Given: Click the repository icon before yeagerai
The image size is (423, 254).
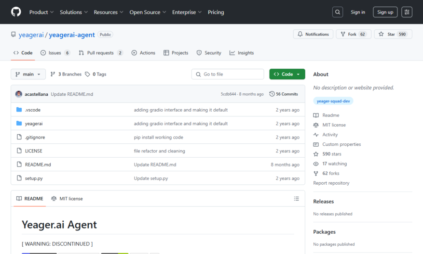Looking at the screenshot, I should (13, 35).
